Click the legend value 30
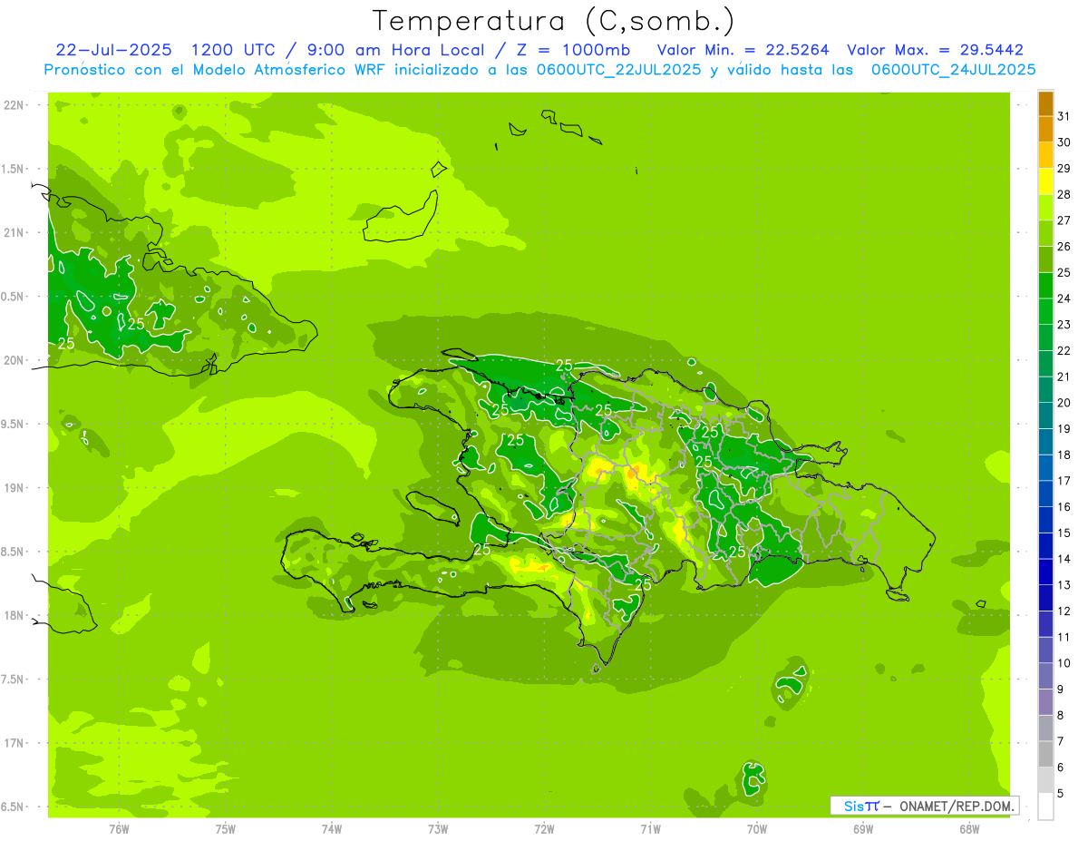Viewport: 1088px width, 841px height. pyautogui.click(x=1064, y=142)
